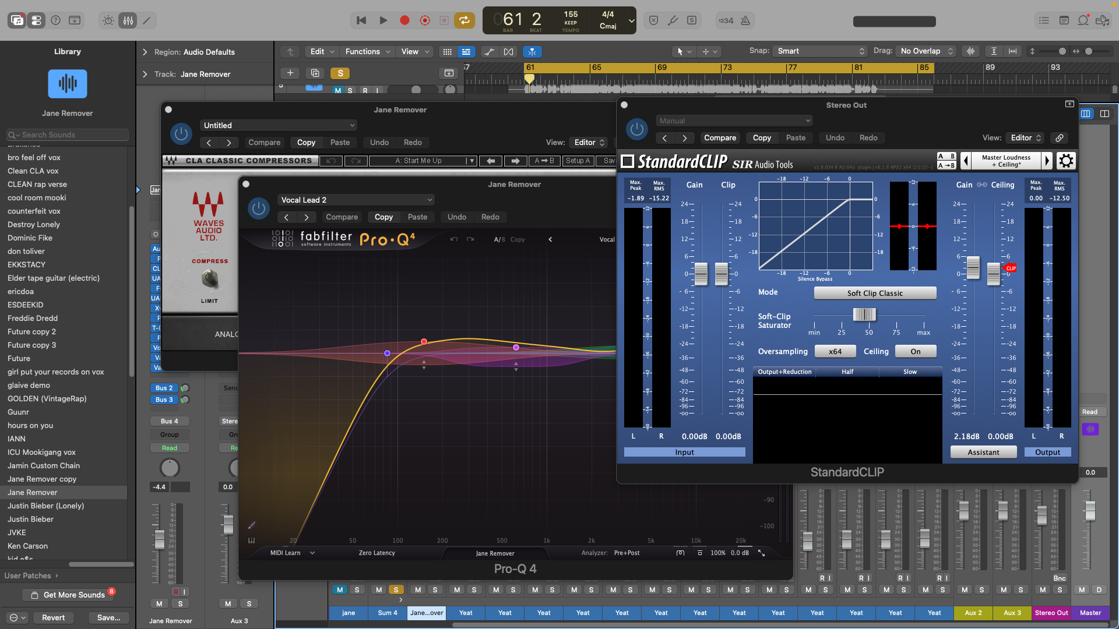This screenshot has width=1119, height=629.
Task: Click Compare in Stereo Out plugin header
Action: pos(720,138)
